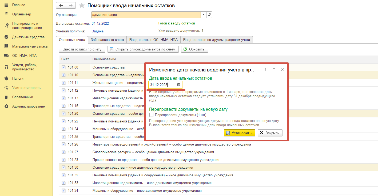Enable Перепровести документы (1 шт) checkbox
The image size is (378, 196).
(x=152, y=115)
